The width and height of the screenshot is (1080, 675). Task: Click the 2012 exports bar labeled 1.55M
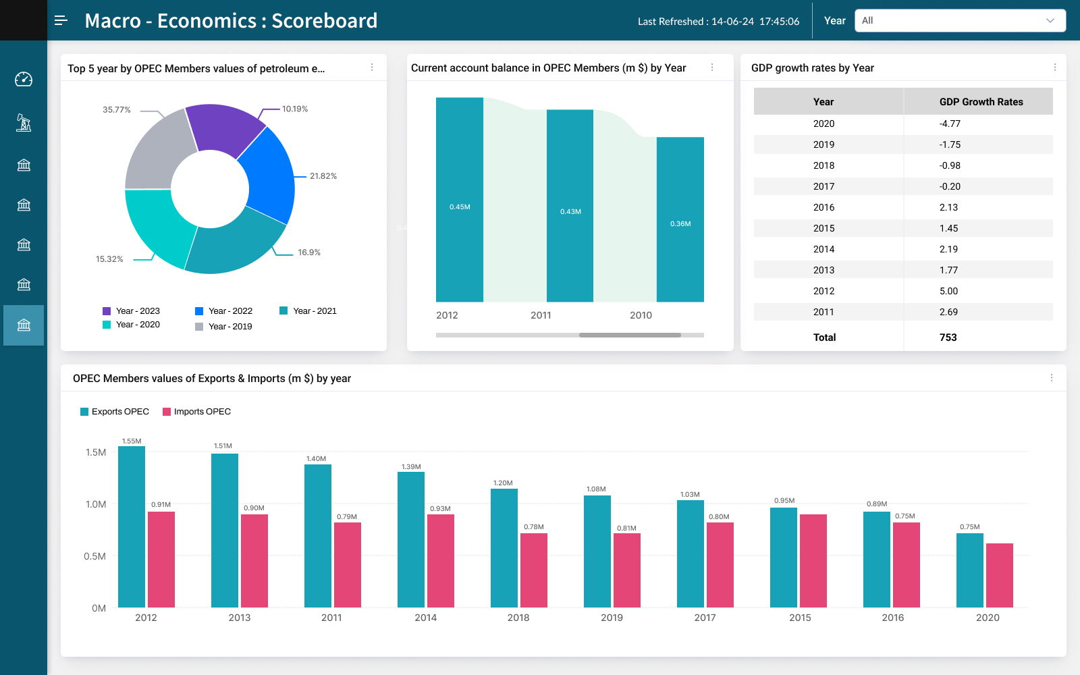pyautogui.click(x=132, y=526)
